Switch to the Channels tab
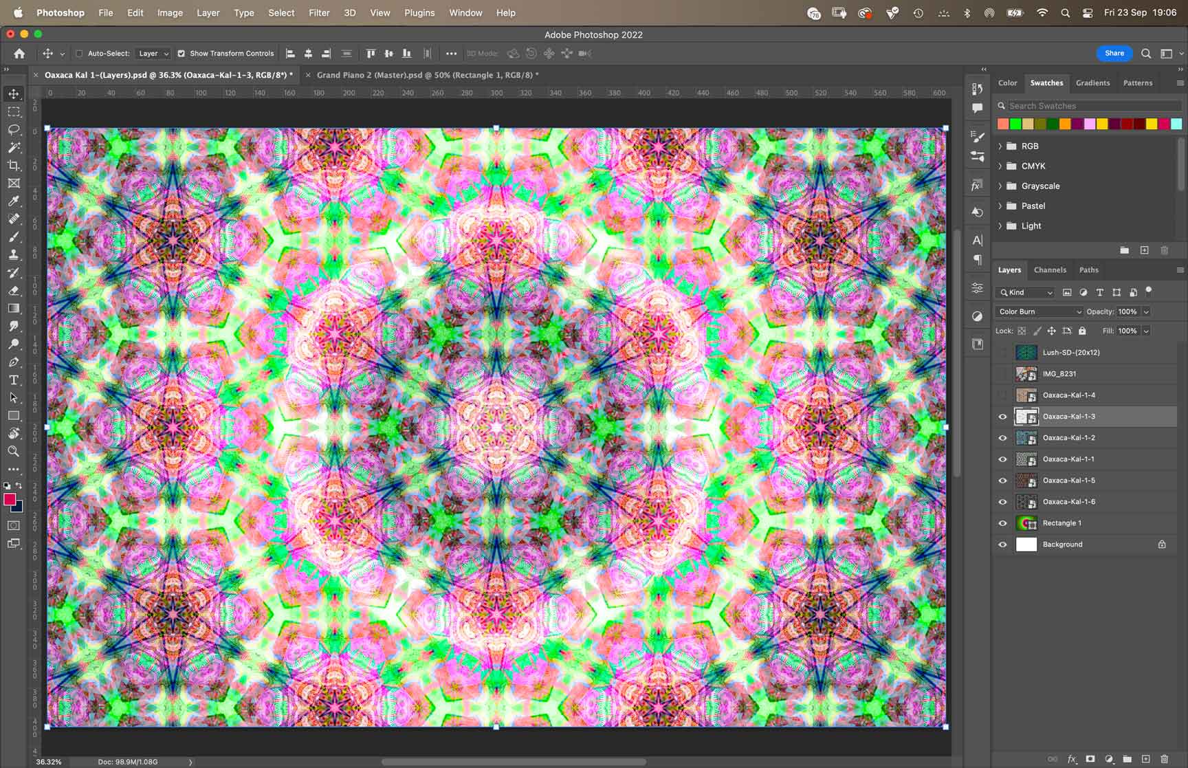Screen dimensions: 1188x768 tap(1050, 270)
